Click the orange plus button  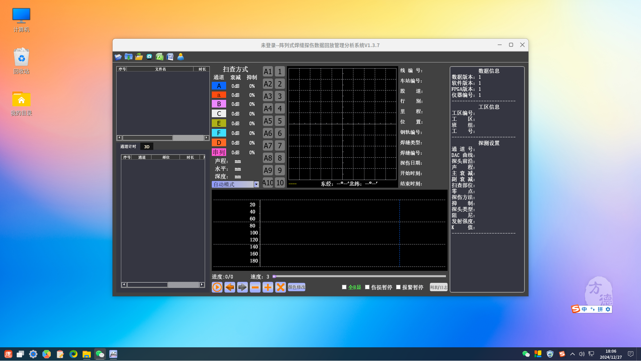pyautogui.click(x=268, y=287)
